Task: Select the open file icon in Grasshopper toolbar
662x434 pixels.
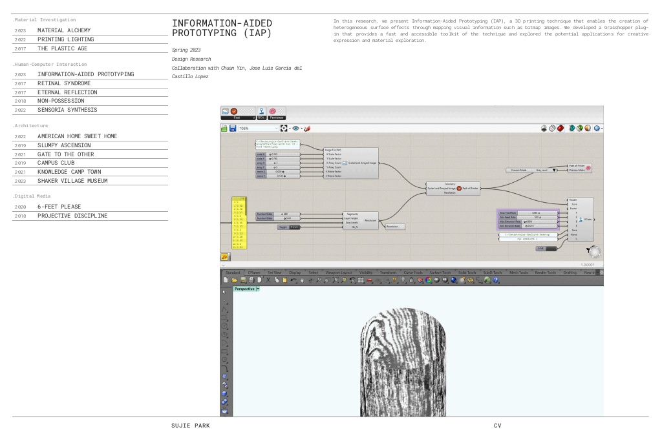Action: [224, 127]
